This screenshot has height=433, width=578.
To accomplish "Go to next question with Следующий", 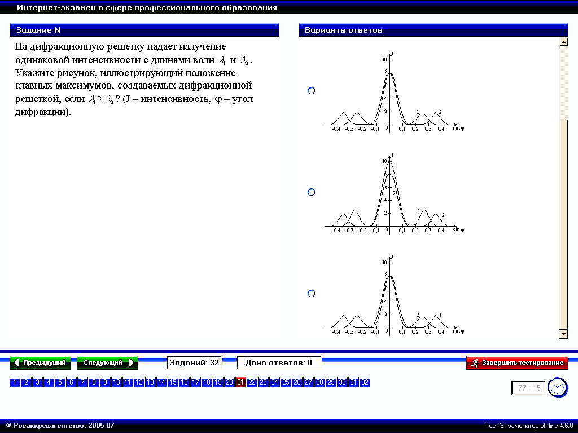I will pos(107,363).
